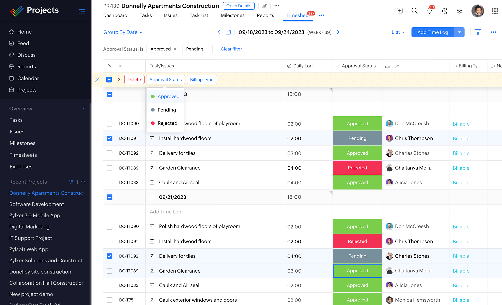Switch to the Milestones tab
502x305 pixels.
click(232, 15)
